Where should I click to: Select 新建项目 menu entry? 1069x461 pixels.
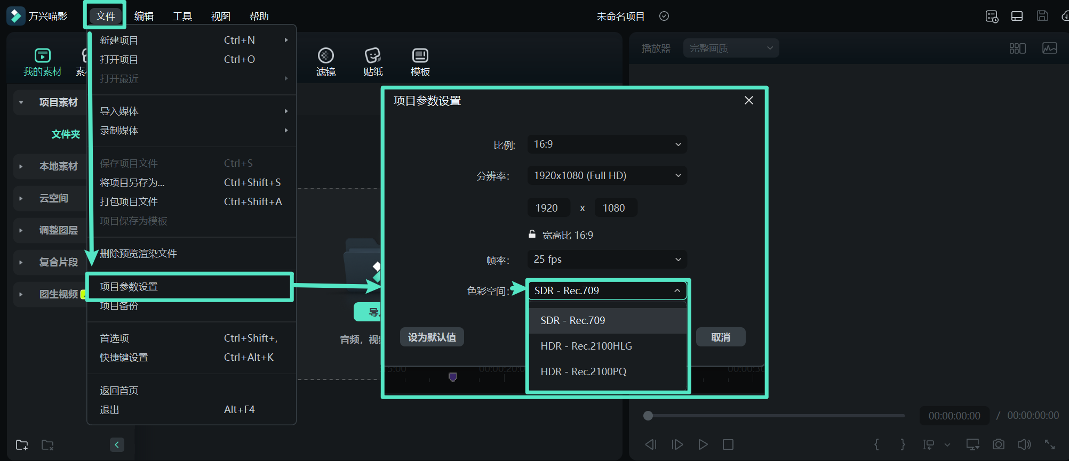click(x=192, y=40)
